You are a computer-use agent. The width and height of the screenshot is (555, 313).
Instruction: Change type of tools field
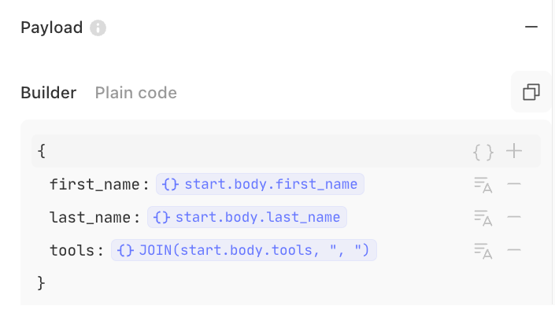click(483, 251)
